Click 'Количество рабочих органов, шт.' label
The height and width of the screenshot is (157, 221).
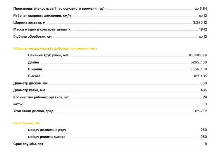point(41,97)
